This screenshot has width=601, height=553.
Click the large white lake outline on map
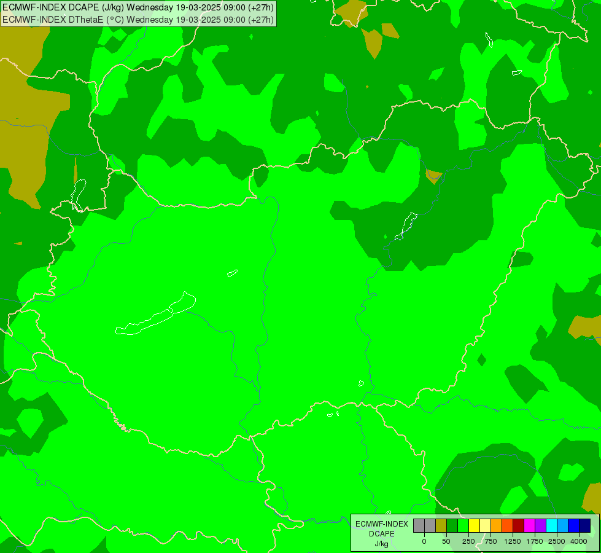(x=155, y=314)
